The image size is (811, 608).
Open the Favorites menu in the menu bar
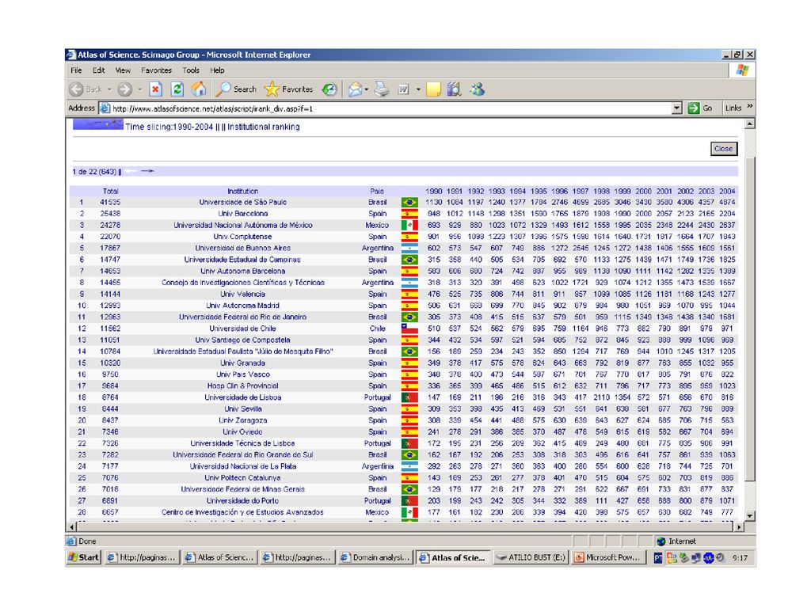[x=156, y=70]
